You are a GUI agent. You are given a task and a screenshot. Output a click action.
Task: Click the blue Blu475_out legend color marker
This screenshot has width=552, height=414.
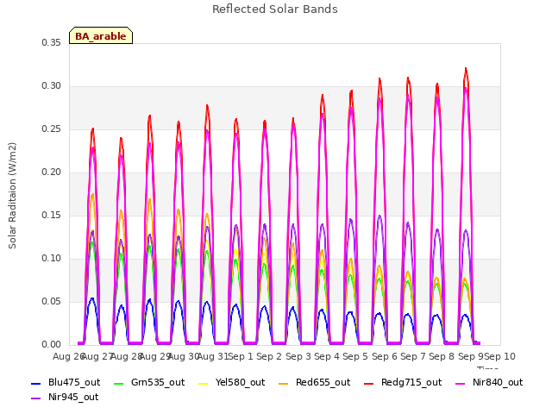[x=36, y=383]
